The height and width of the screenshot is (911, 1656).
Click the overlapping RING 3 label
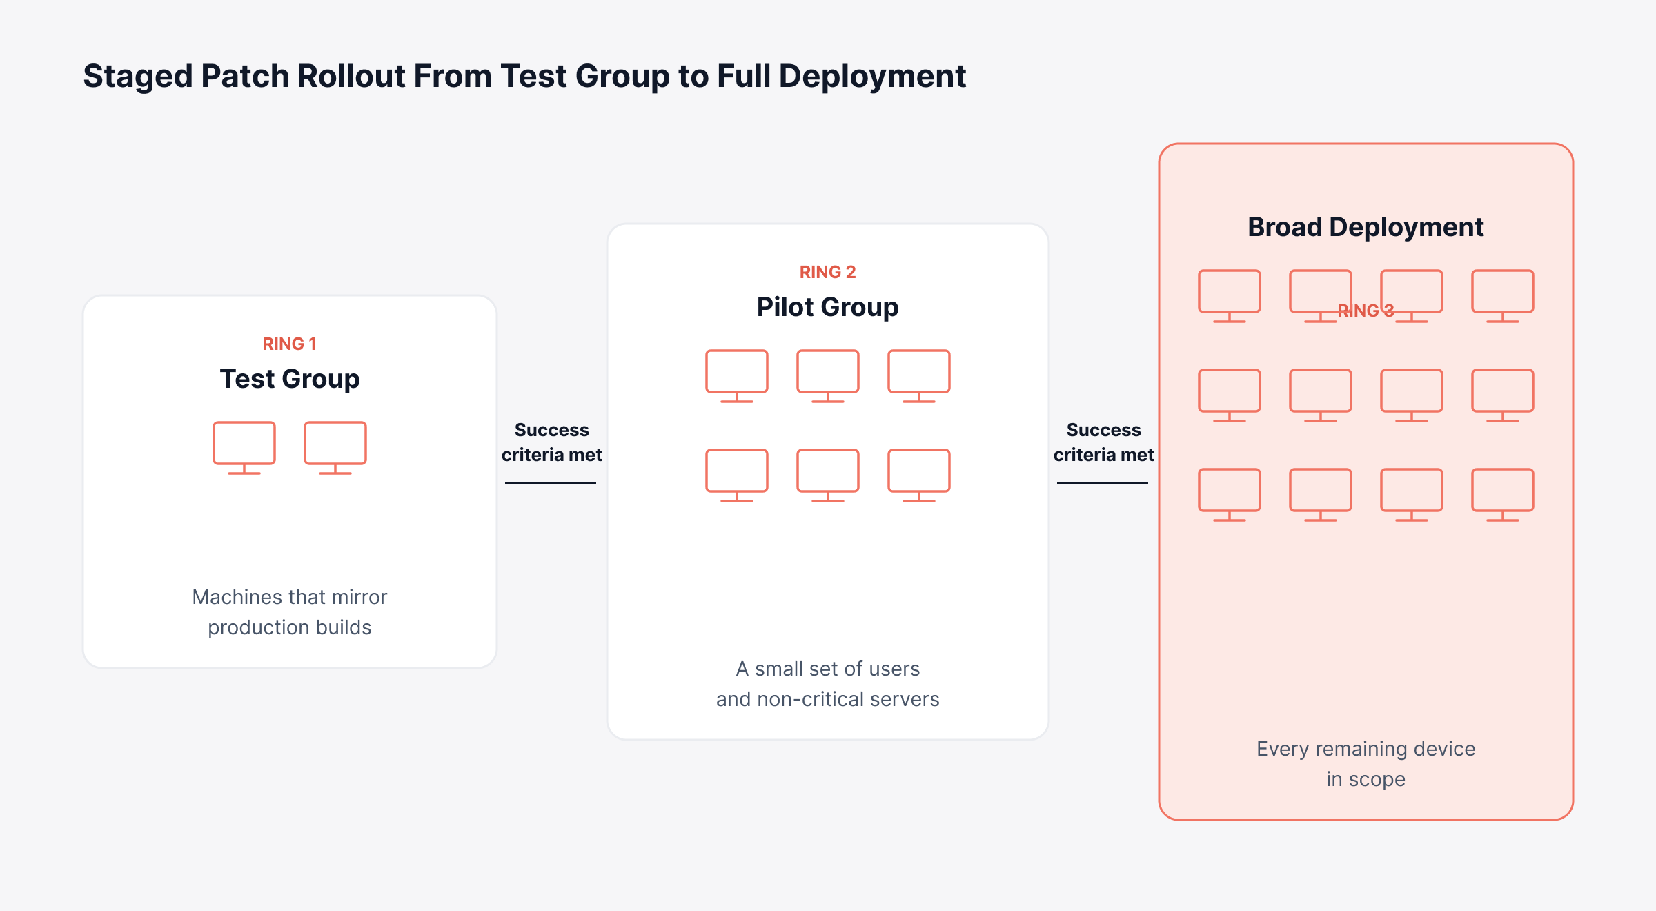tap(1366, 311)
